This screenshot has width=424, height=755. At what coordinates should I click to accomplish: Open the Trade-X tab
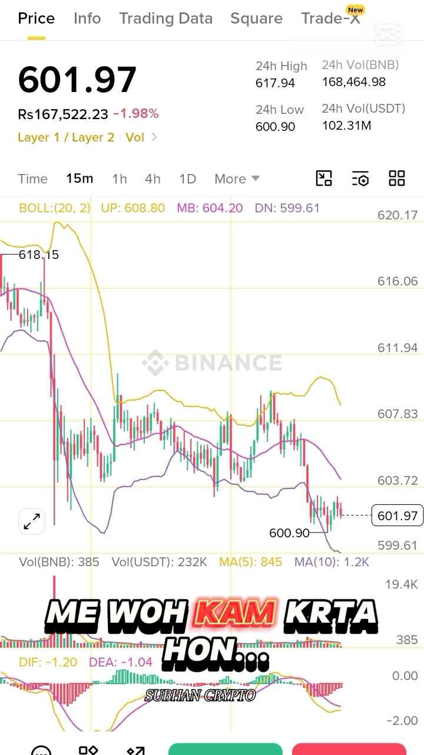point(331,18)
